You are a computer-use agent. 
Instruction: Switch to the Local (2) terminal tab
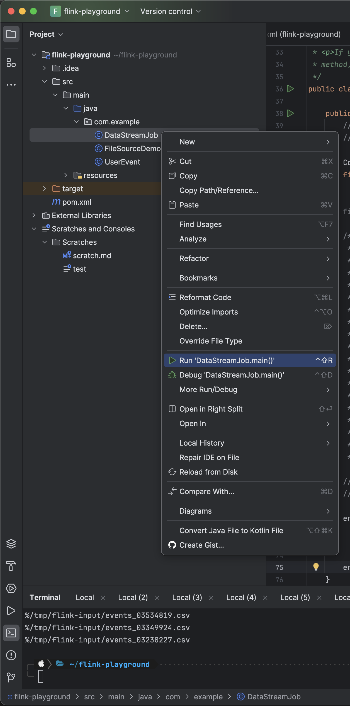pyautogui.click(x=133, y=598)
